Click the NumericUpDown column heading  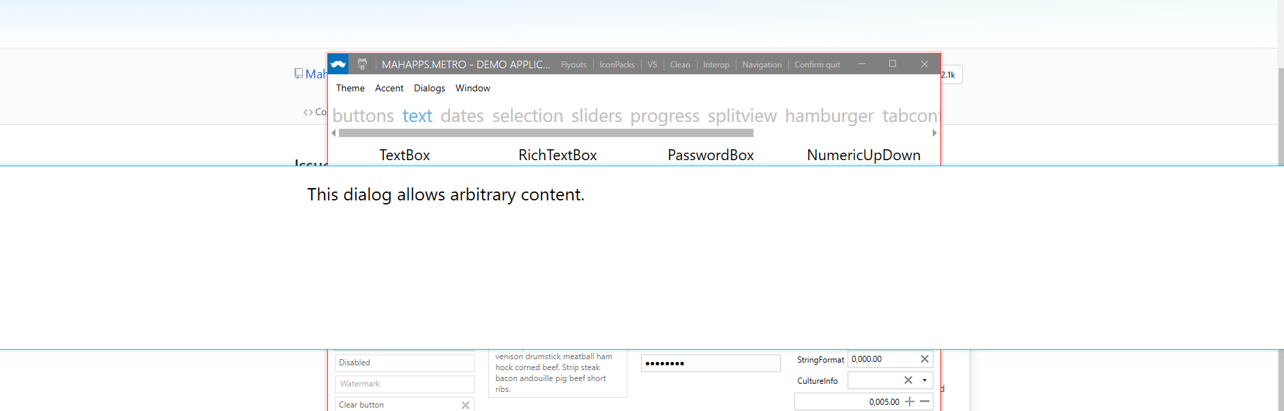pyautogui.click(x=863, y=155)
